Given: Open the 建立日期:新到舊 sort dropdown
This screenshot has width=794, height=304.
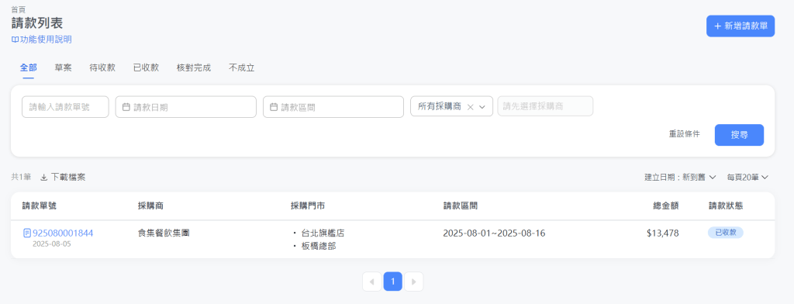Looking at the screenshot, I should 679,178.
